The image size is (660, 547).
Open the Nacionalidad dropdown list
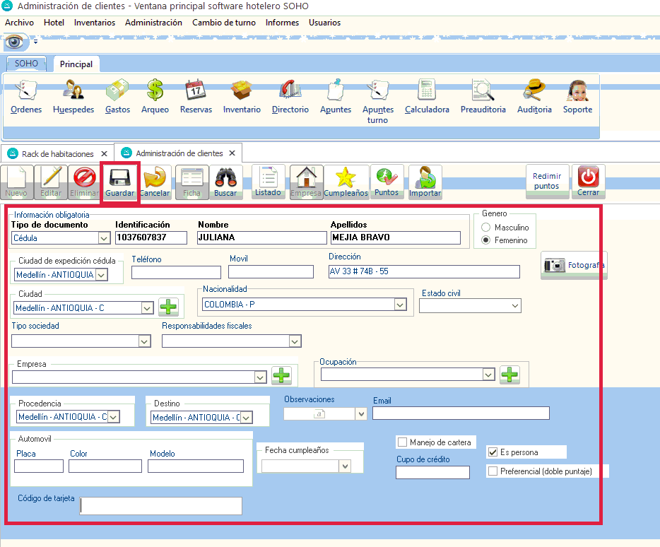click(400, 305)
